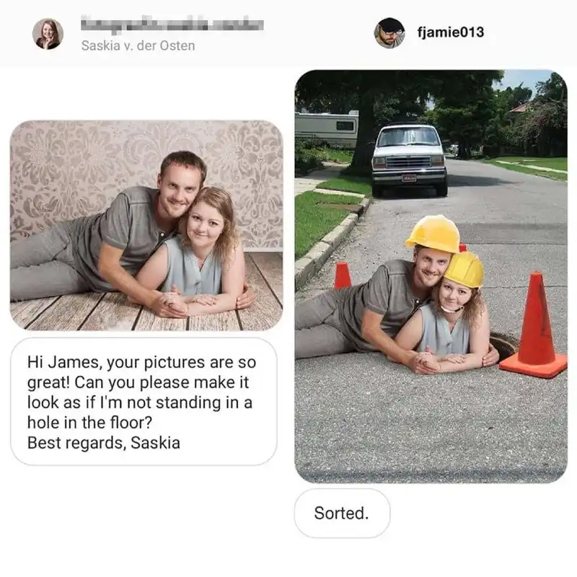Click the RV parked behind the tree

[x=327, y=128]
